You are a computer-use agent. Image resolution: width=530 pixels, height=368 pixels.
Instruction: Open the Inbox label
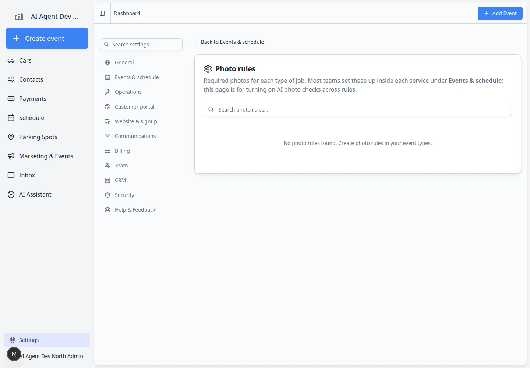[x=27, y=175]
